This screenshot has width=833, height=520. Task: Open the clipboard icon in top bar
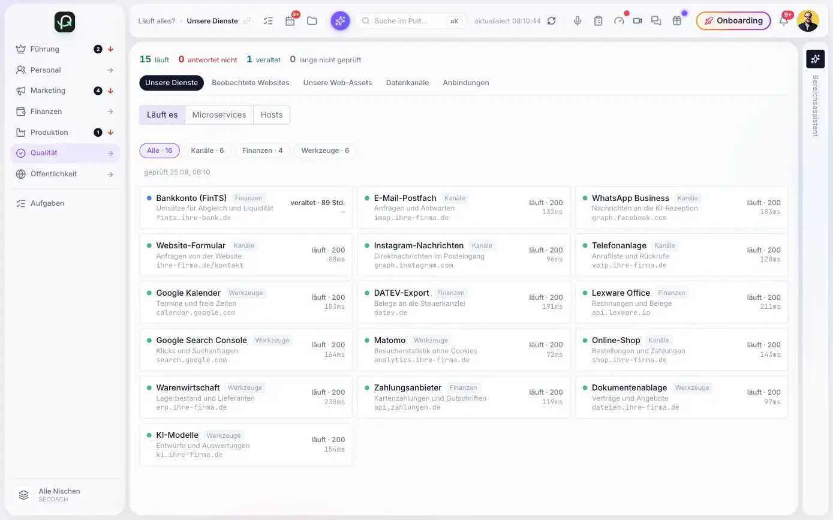pyautogui.click(x=598, y=21)
